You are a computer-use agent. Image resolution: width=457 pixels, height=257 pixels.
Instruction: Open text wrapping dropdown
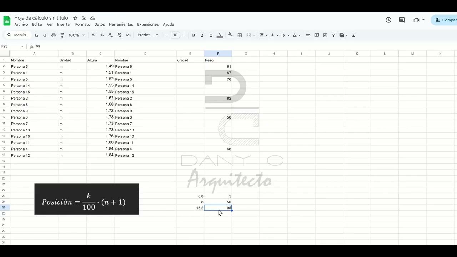[x=285, y=35]
